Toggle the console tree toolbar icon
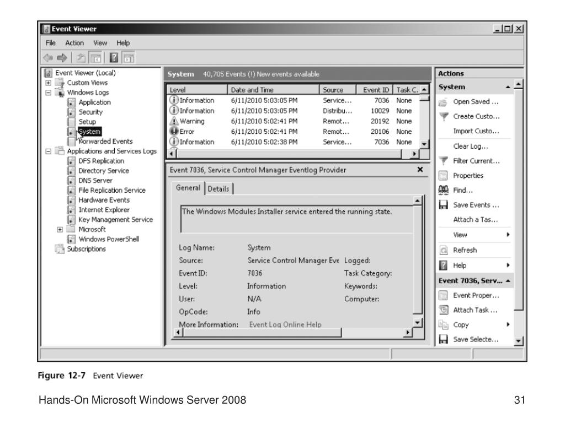The image size is (565, 423). [x=95, y=57]
